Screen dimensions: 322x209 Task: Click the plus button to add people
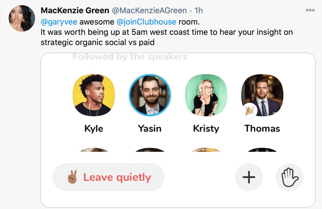coord(249,177)
